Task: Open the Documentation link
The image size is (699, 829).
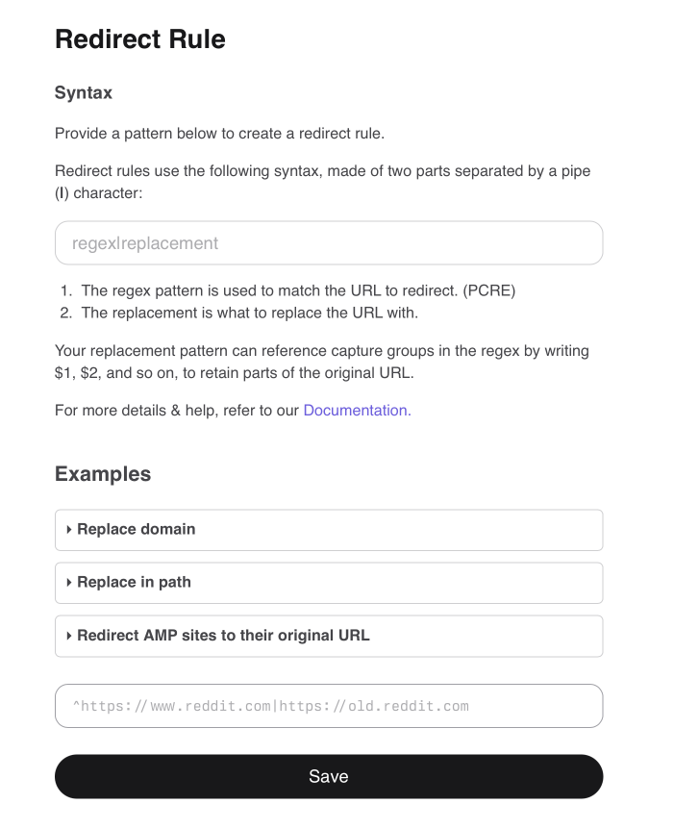Action: (355, 410)
